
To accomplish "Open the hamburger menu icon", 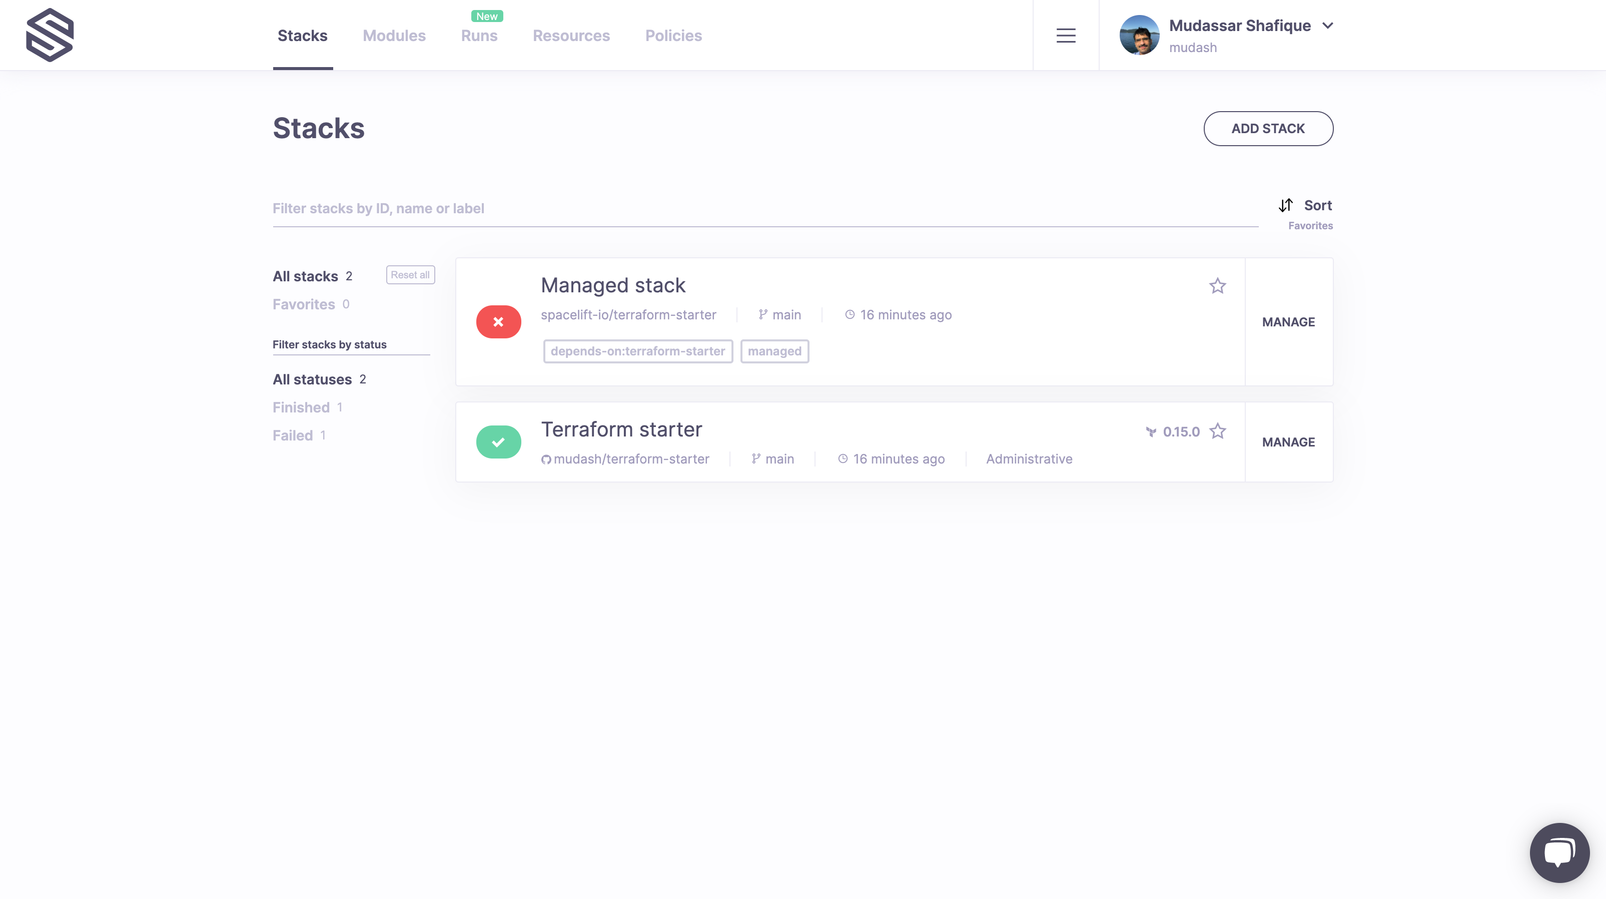I will coord(1066,36).
